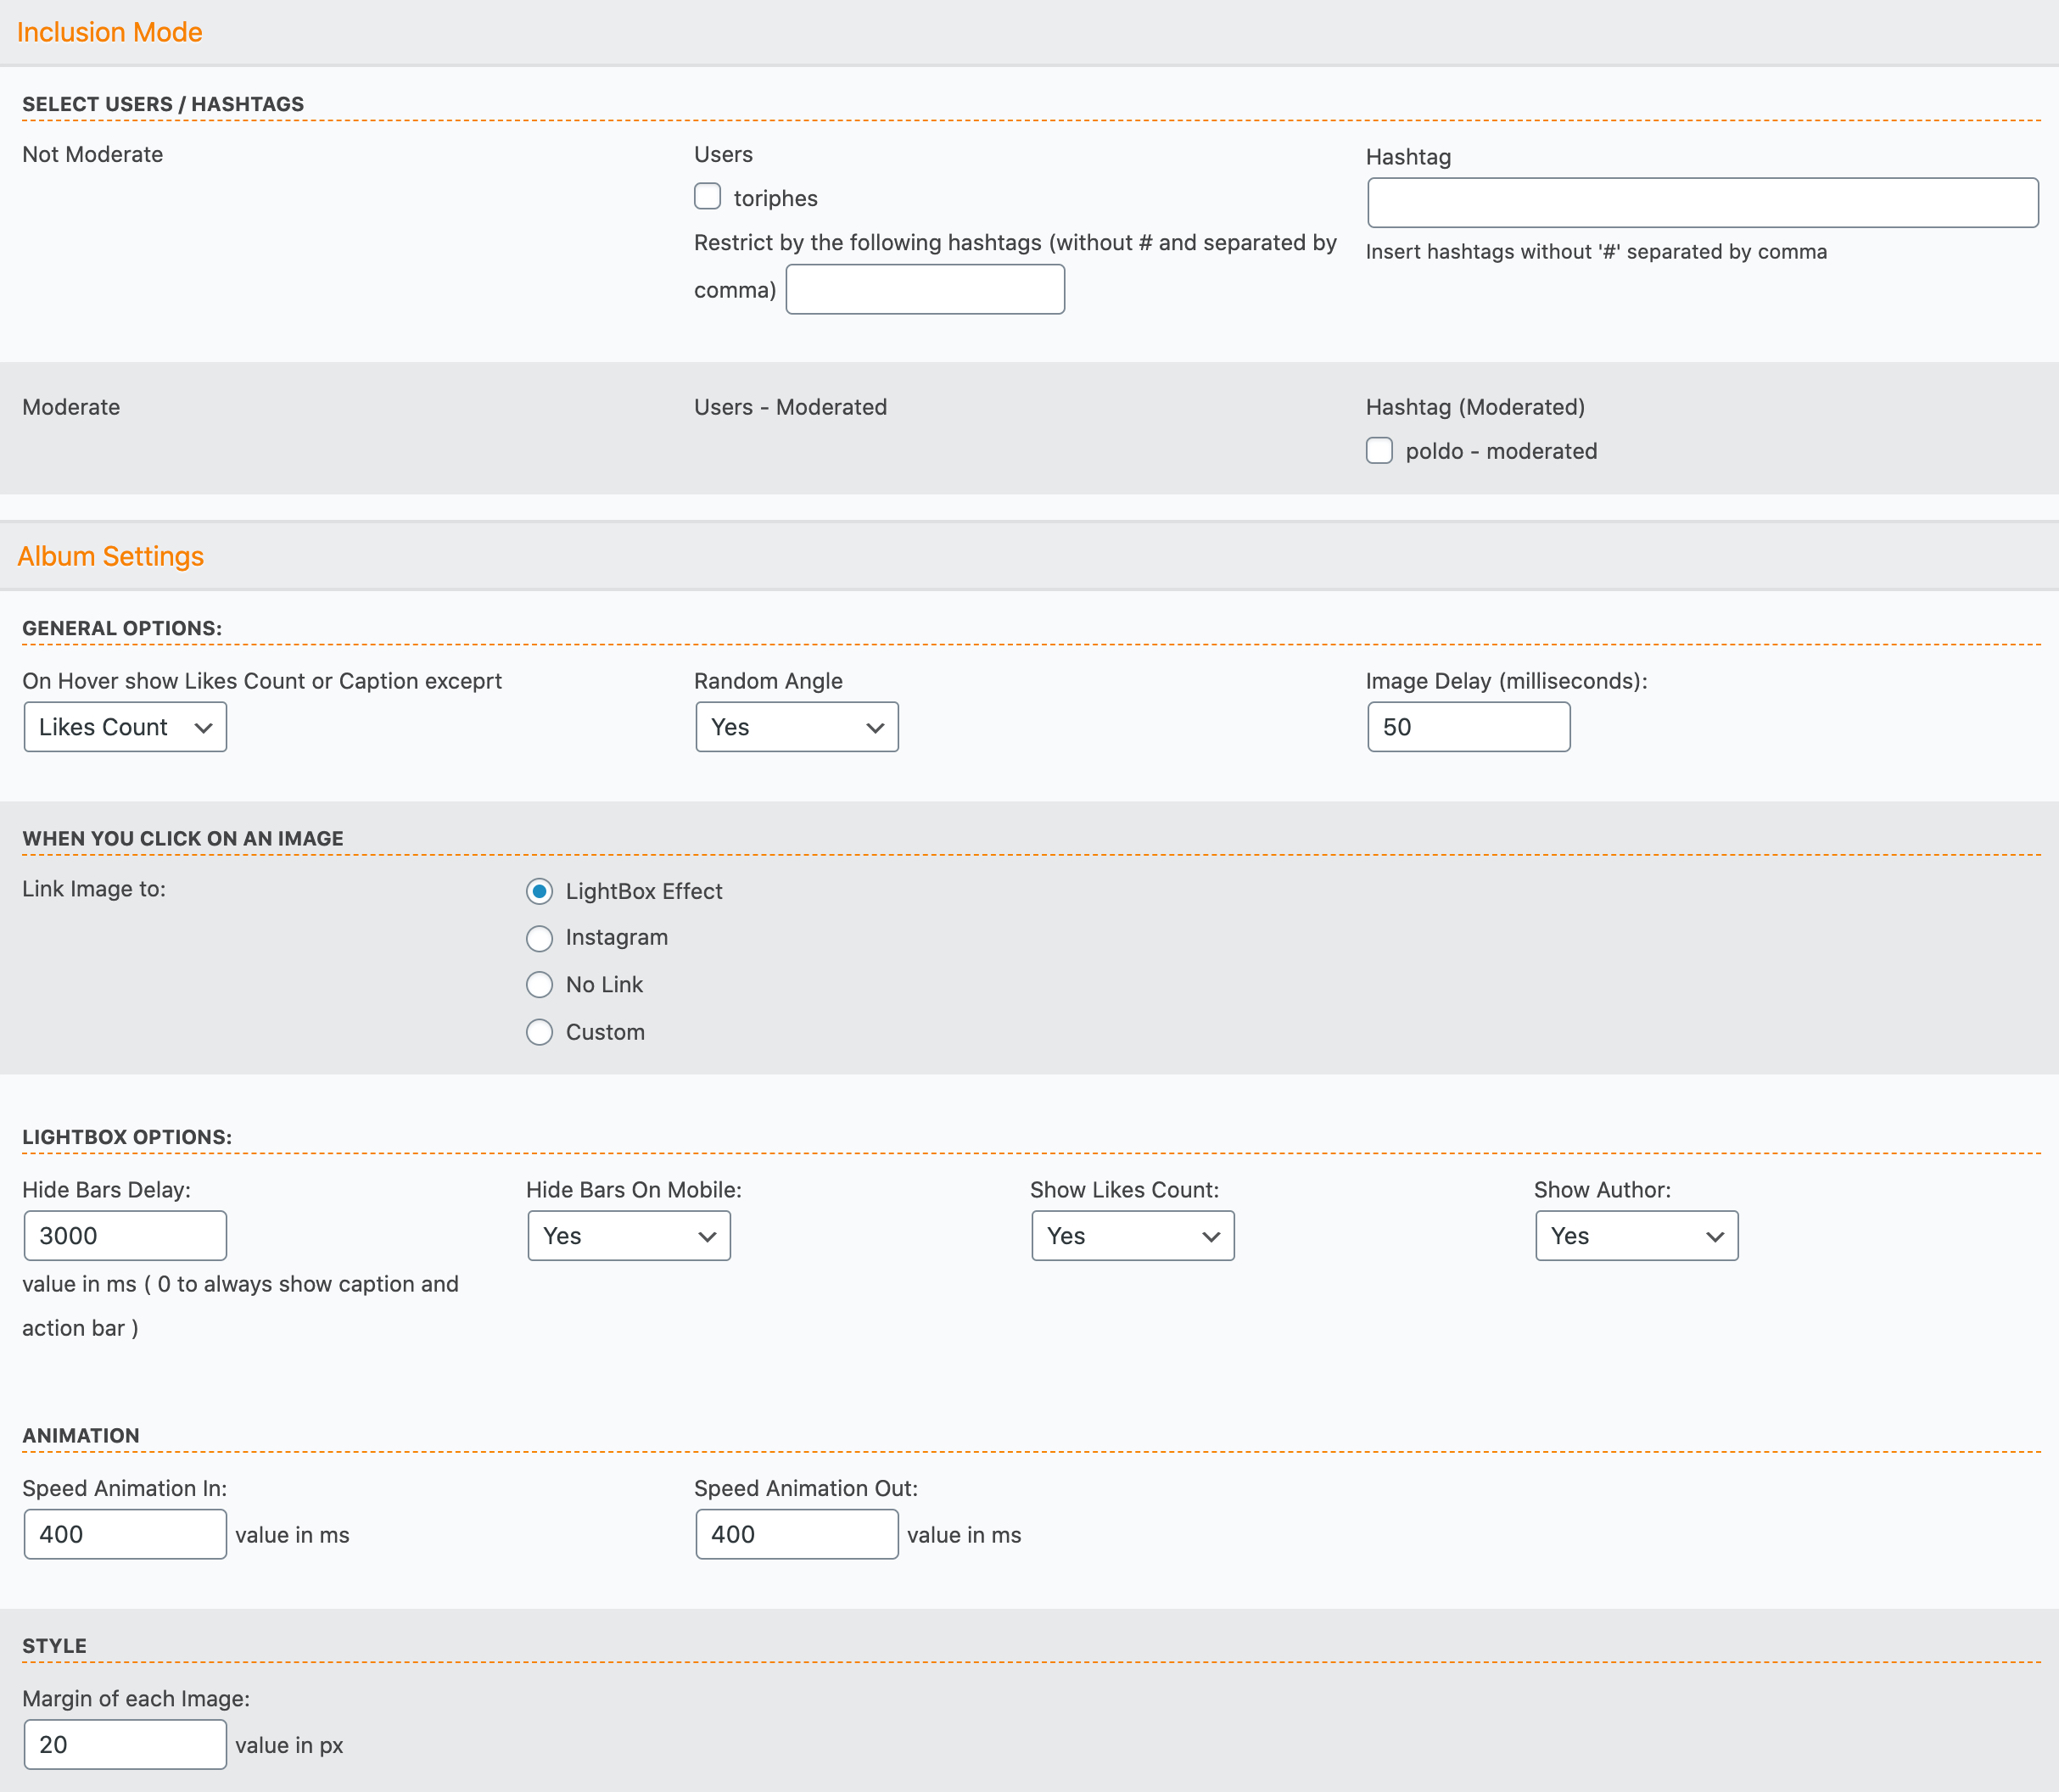
Task: Focus the restrict-by-hashtags input box
Action: 925,289
